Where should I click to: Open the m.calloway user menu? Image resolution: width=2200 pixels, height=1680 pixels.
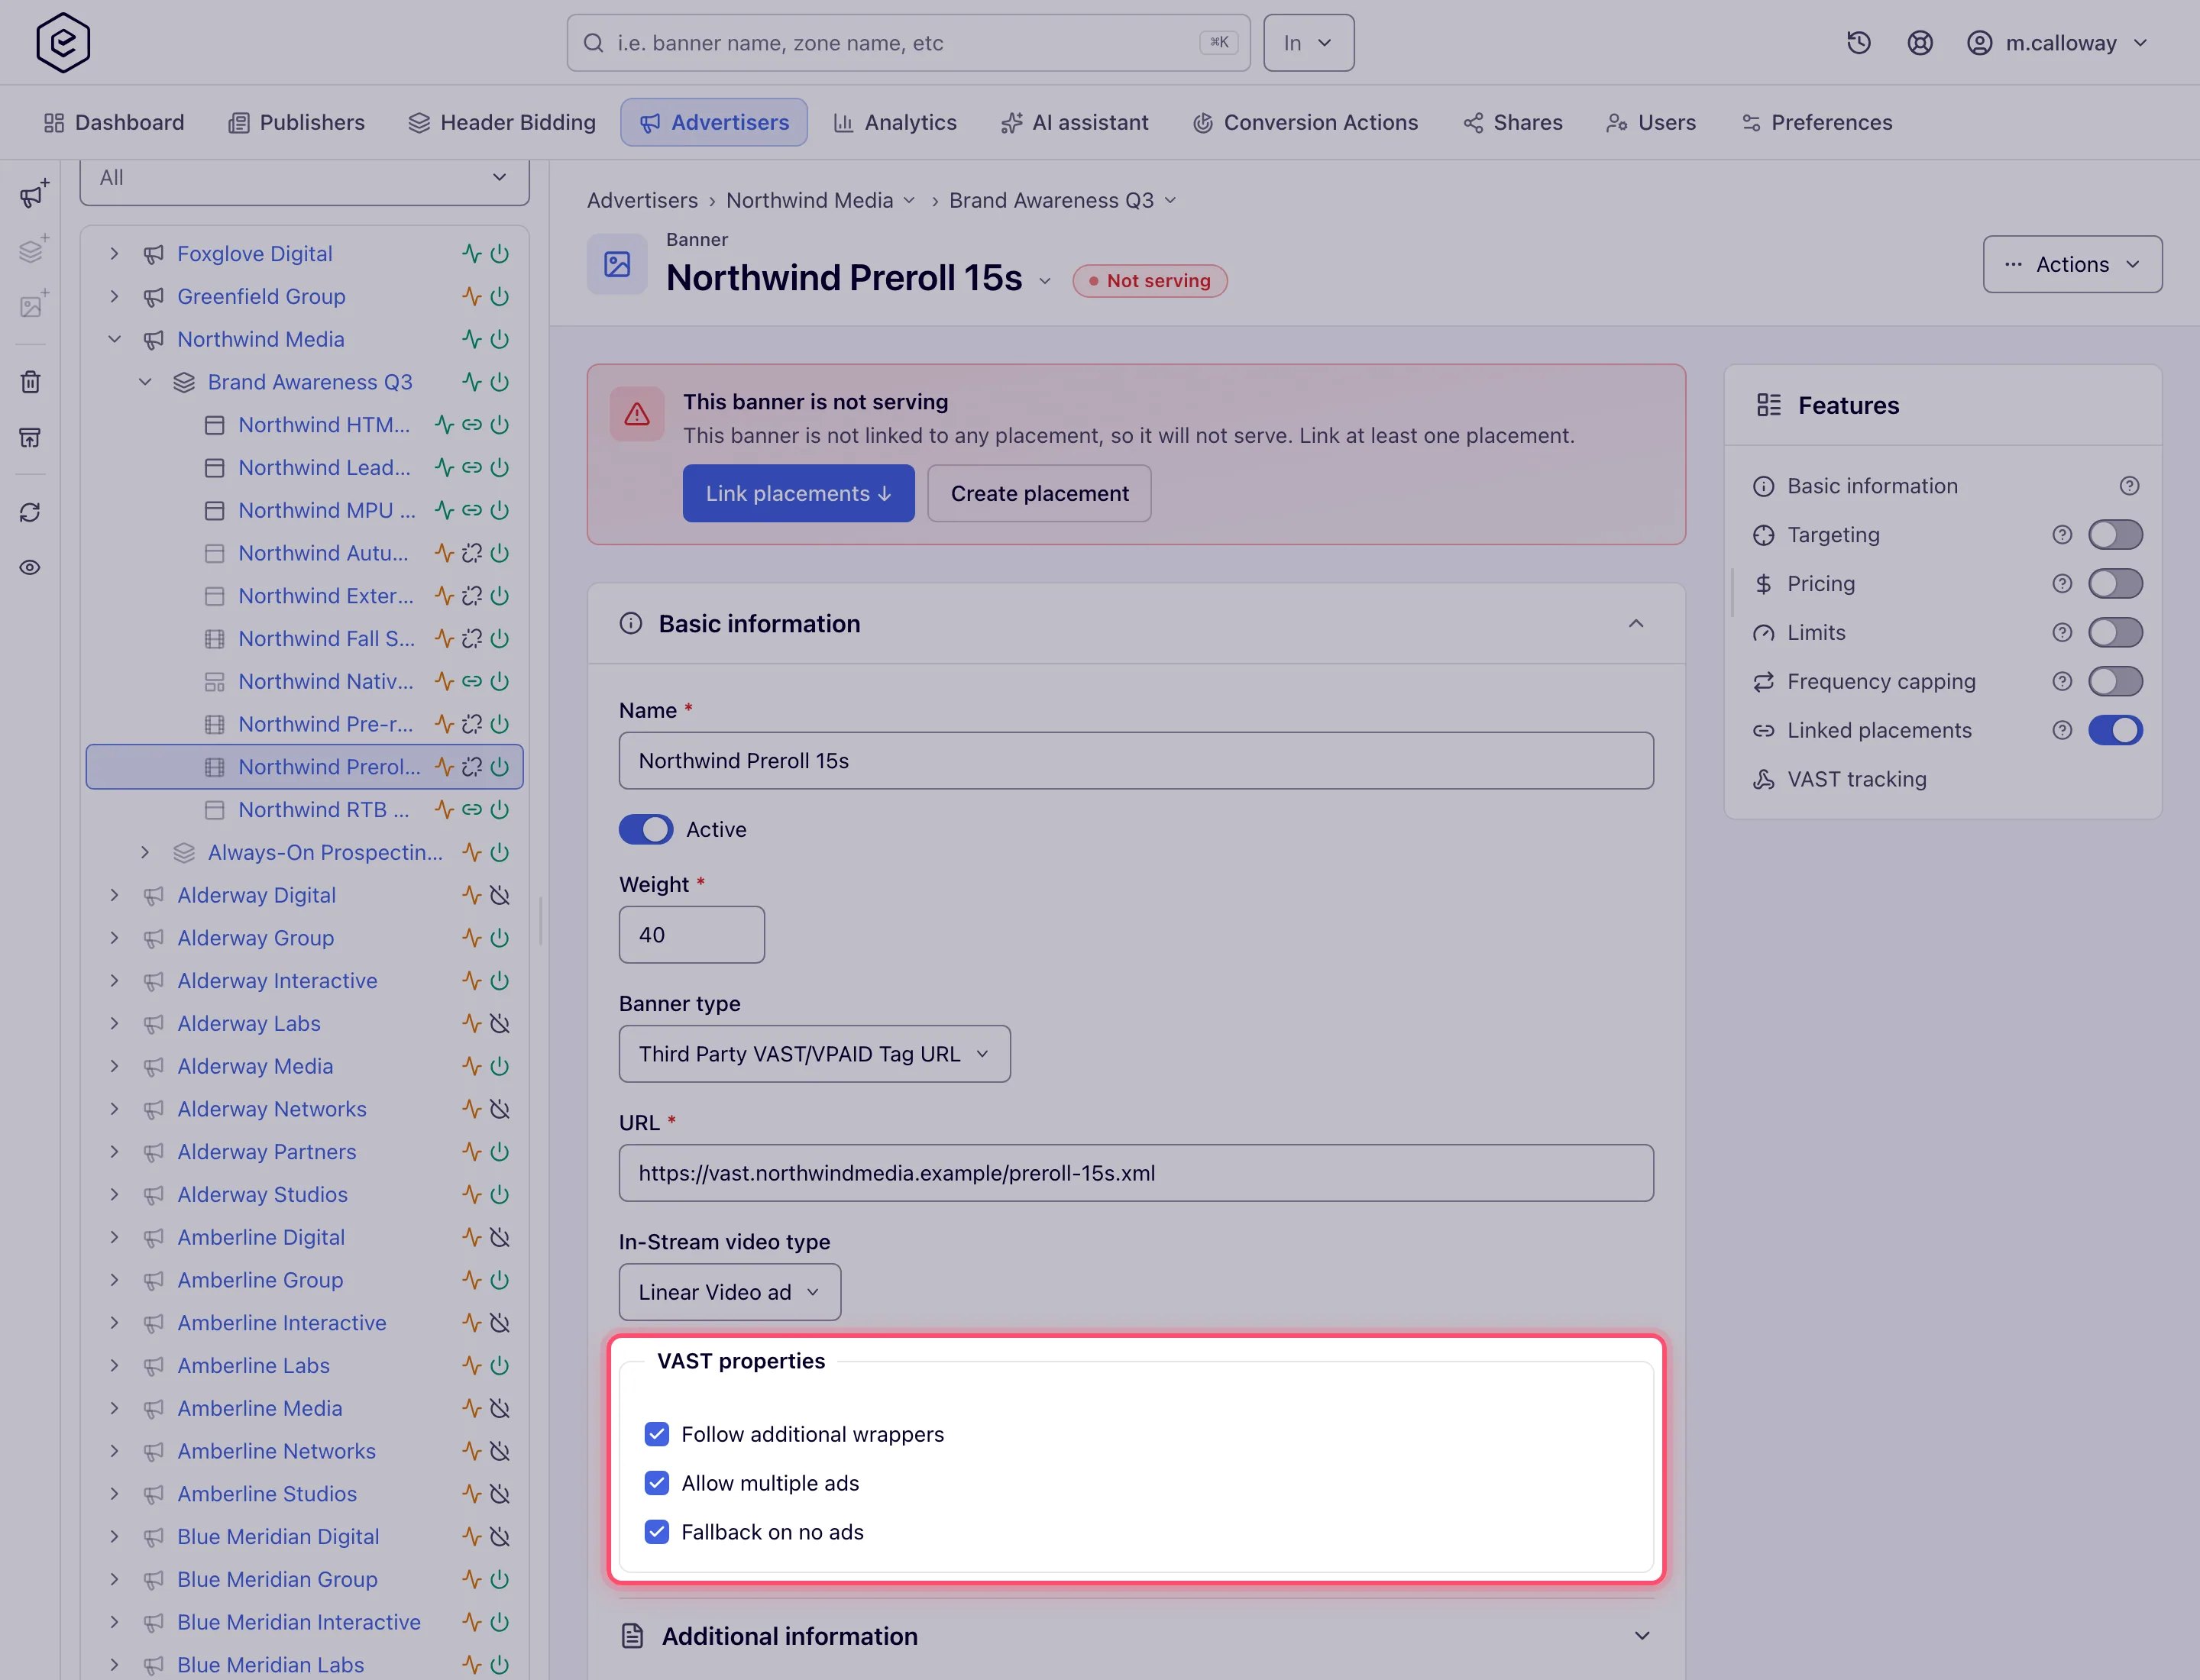coord(2058,43)
